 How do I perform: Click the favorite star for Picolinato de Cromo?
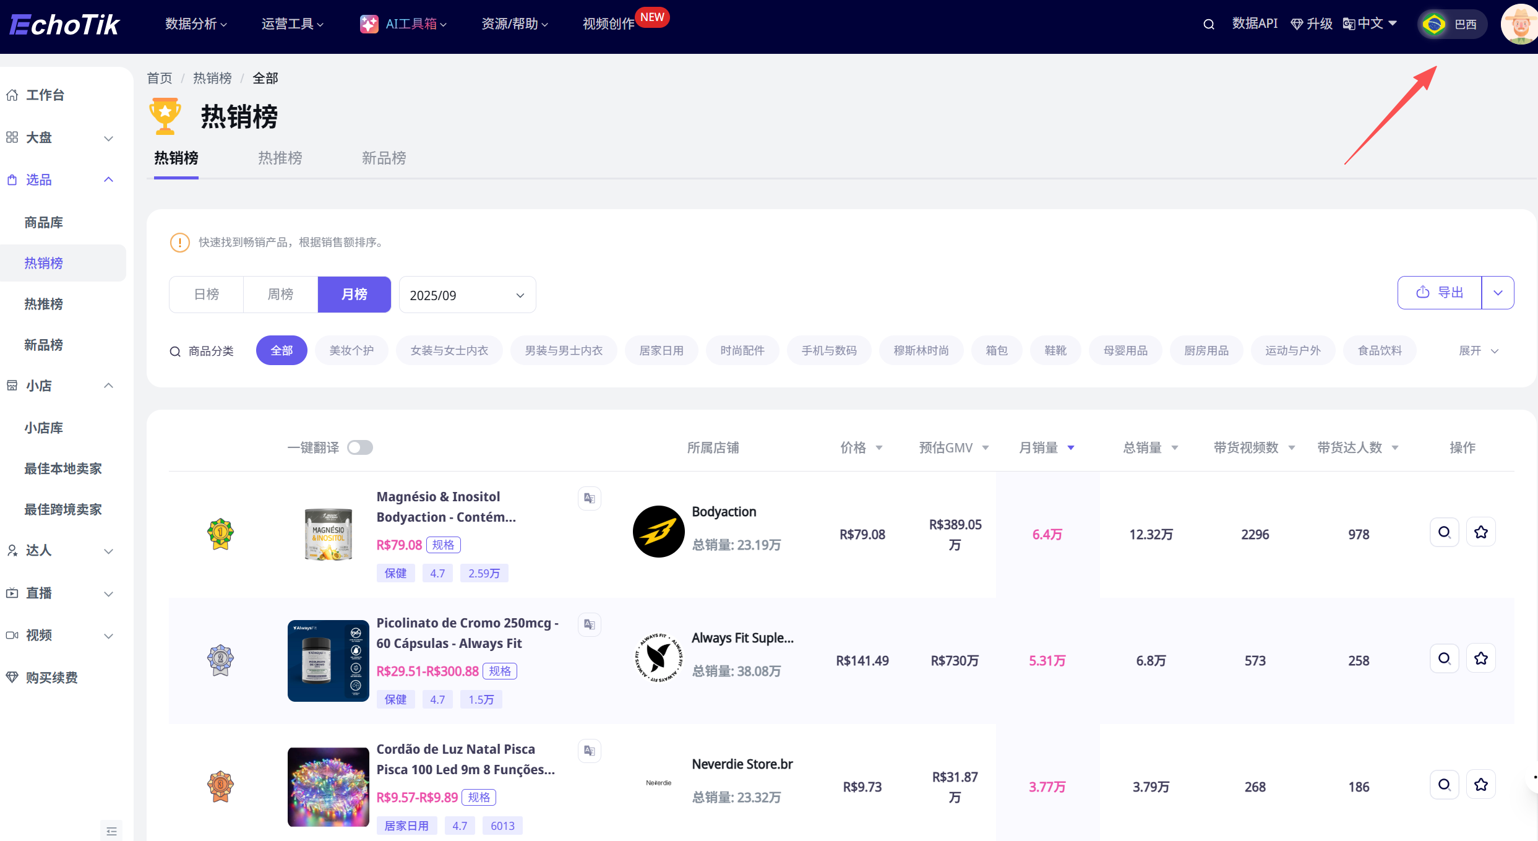pos(1480,658)
